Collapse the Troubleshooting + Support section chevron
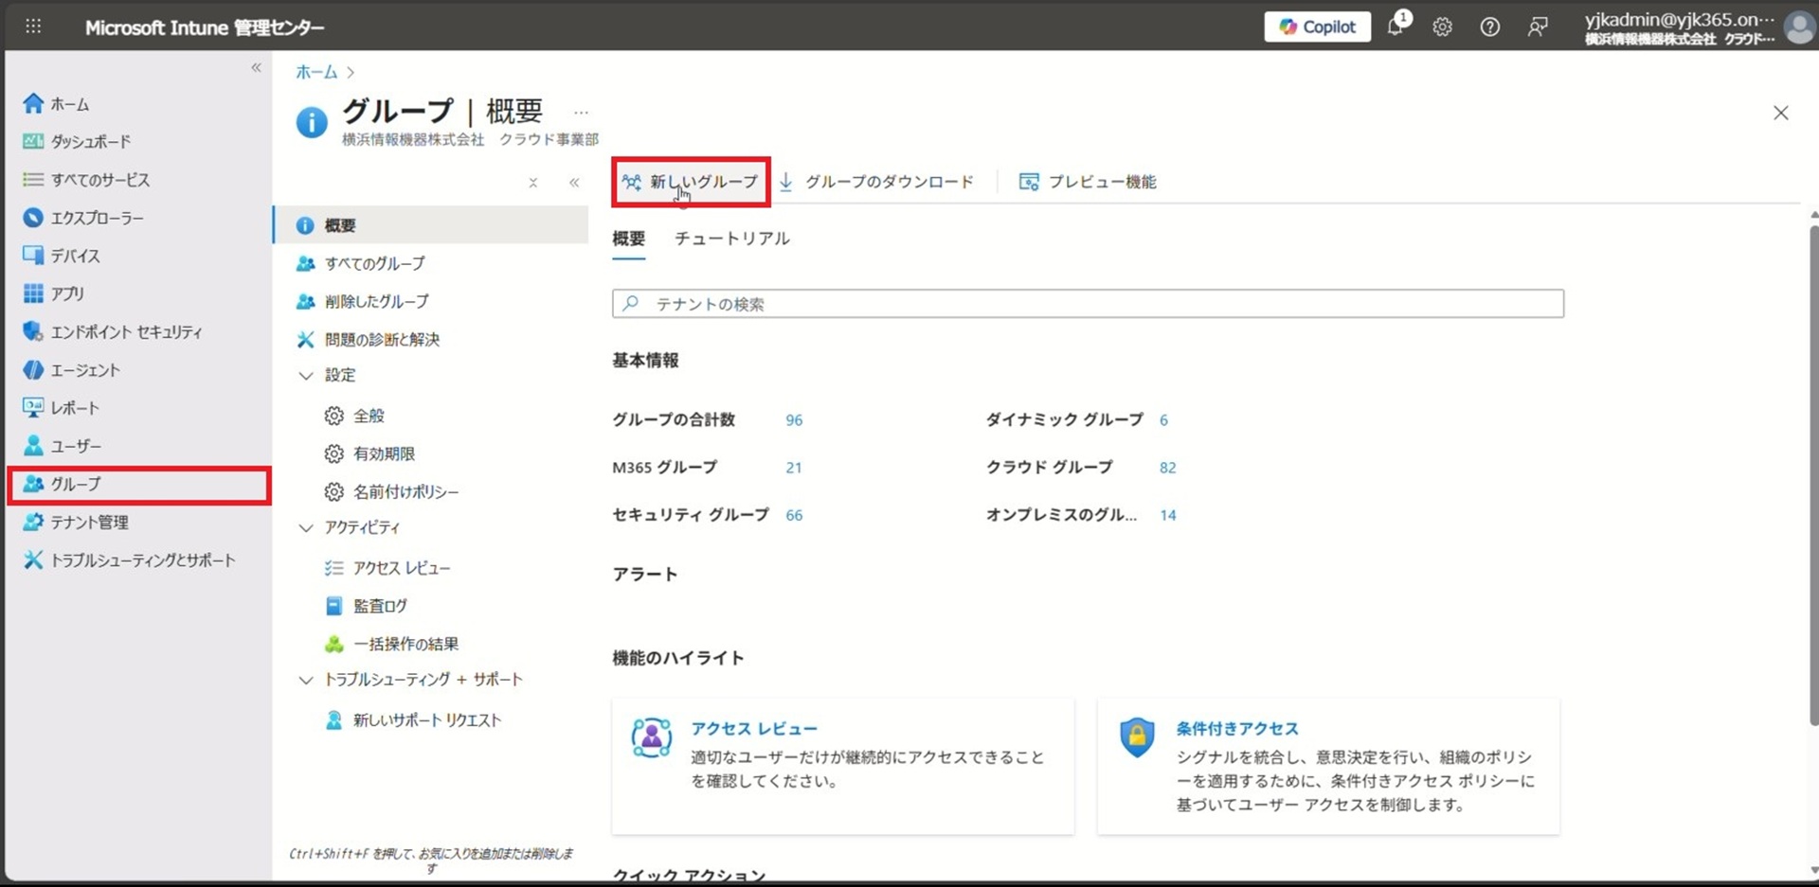The width and height of the screenshot is (1819, 887). click(x=306, y=681)
